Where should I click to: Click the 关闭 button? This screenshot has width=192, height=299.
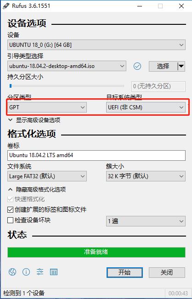tap(167, 272)
